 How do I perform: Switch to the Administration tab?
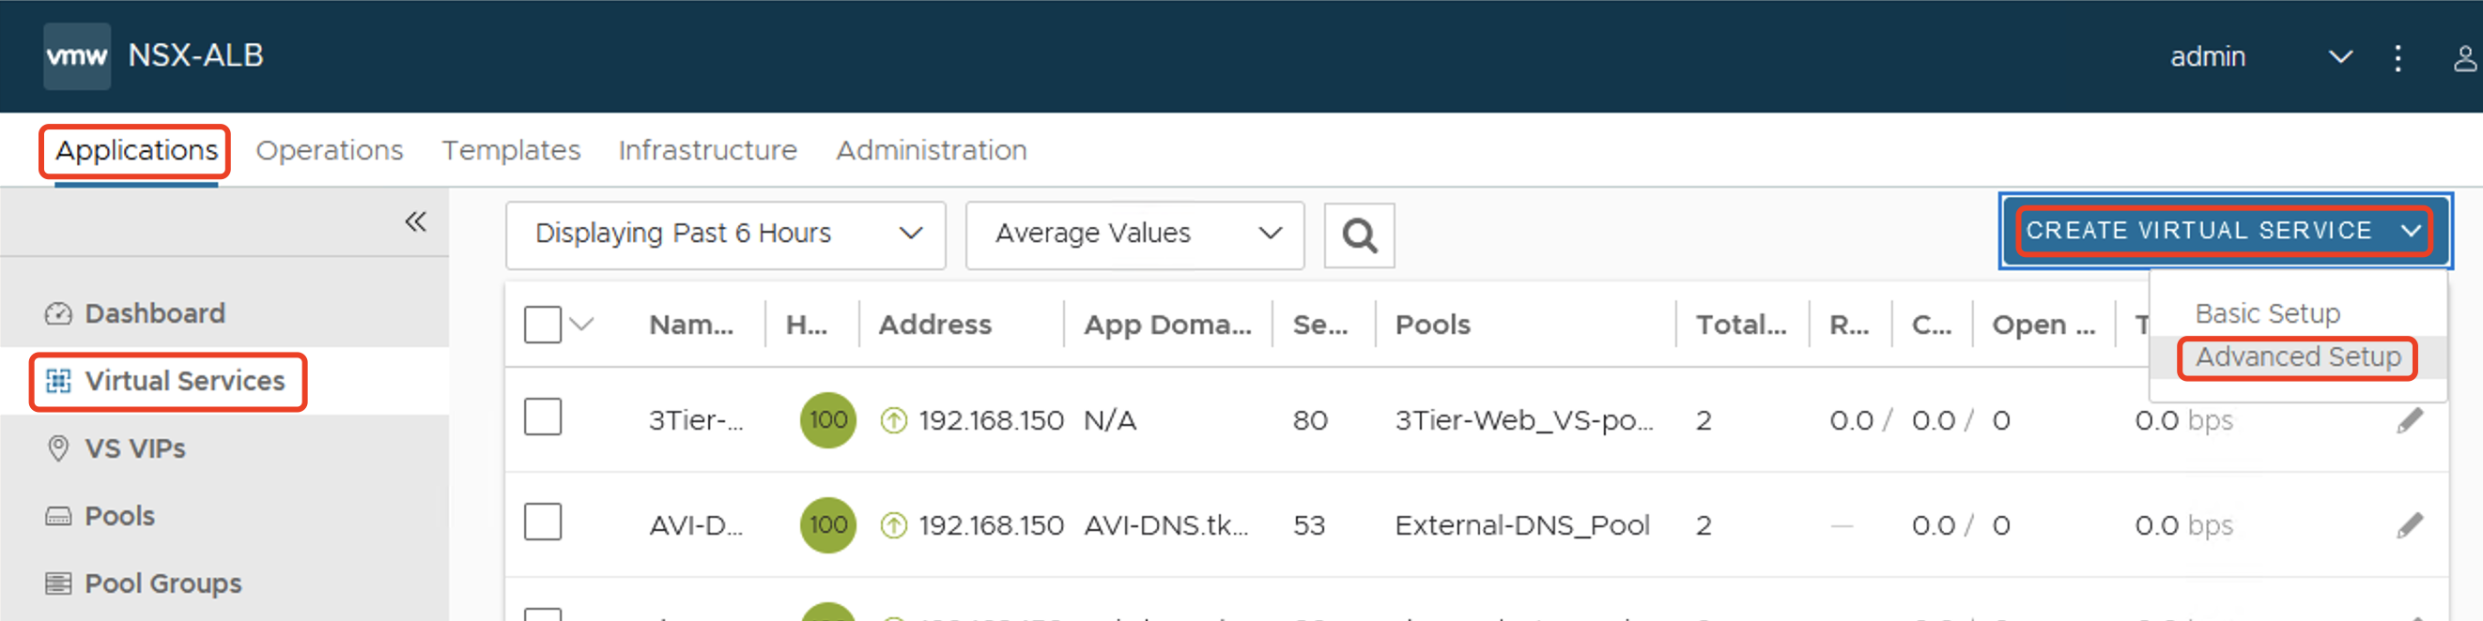(932, 150)
